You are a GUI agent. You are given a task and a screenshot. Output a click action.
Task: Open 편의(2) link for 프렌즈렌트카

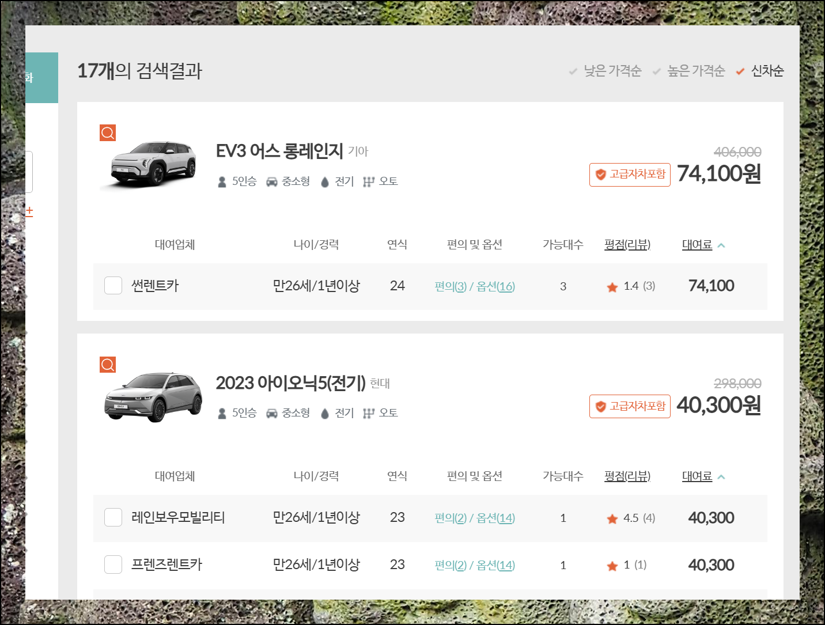click(x=451, y=565)
